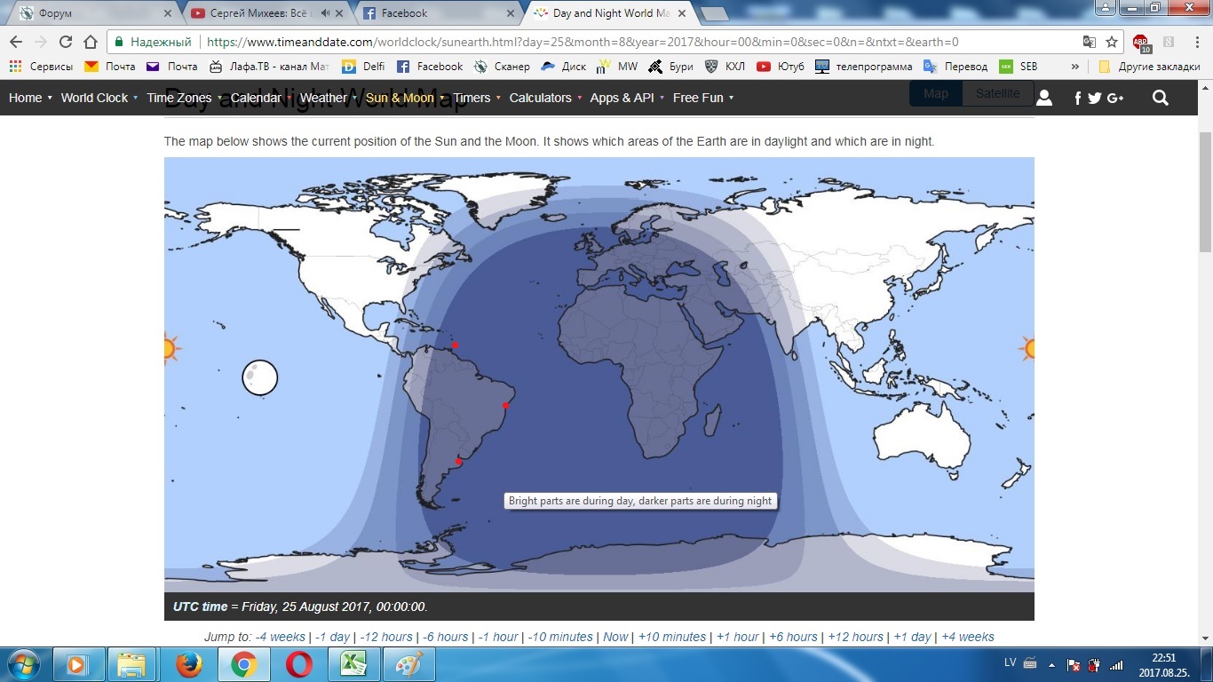Mute the Сергей Михеев tab audio
Image resolution: width=1213 pixels, height=682 pixels.
[x=325, y=13]
